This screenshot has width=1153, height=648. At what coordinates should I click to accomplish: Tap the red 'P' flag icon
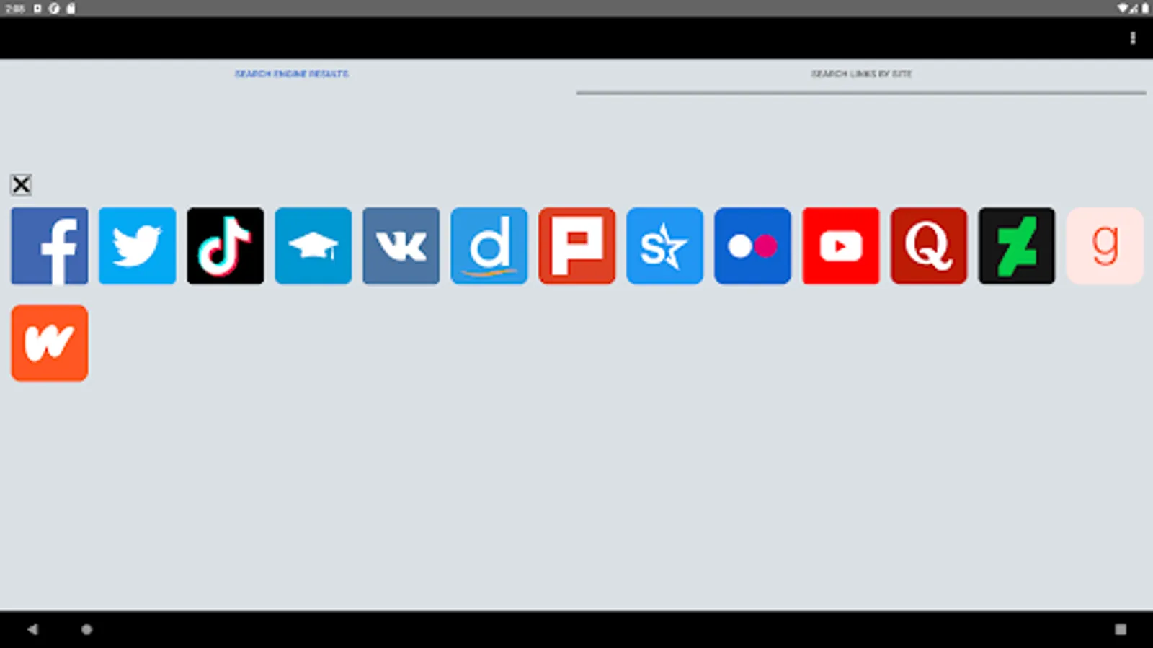577,246
